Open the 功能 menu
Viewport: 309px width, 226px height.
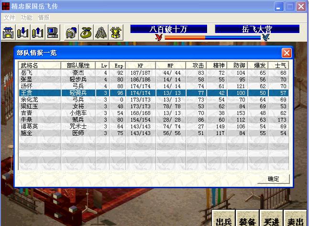click(27, 18)
